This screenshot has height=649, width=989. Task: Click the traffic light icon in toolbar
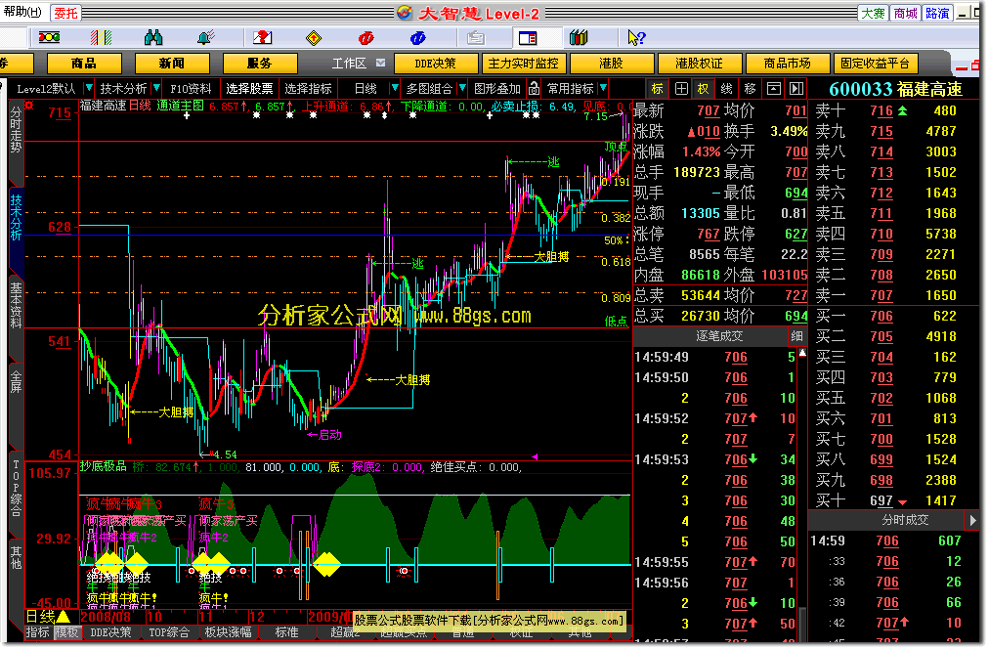(49, 38)
